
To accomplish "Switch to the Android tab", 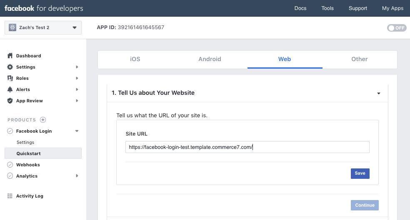I will [x=210, y=59].
